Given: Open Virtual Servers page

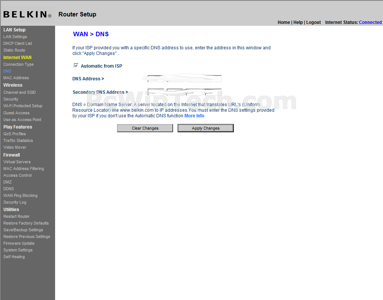Looking at the screenshot, I should pyautogui.click(x=17, y=162).
